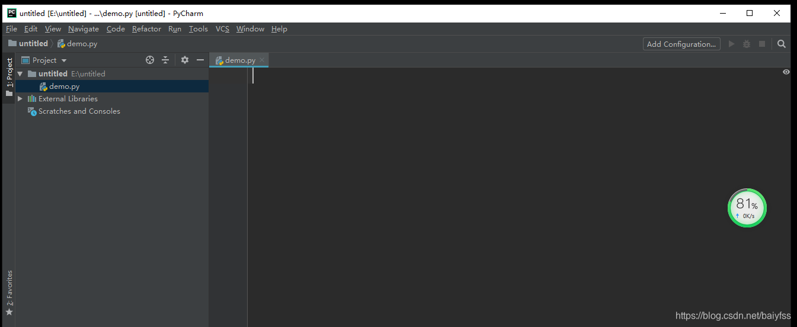Open Project panel settings gear
This screenshot has height=327, width=797.
pos(185,60)
